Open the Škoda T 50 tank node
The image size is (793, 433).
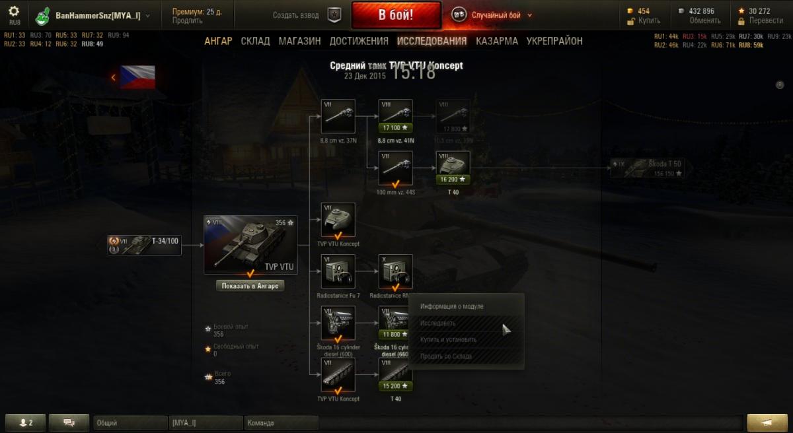coord(647,168)
